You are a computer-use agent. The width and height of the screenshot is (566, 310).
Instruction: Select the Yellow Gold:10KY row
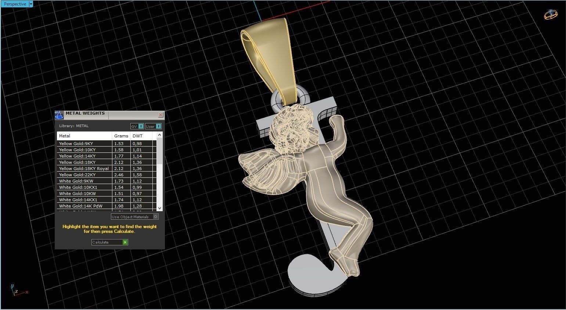pos(107,150)
